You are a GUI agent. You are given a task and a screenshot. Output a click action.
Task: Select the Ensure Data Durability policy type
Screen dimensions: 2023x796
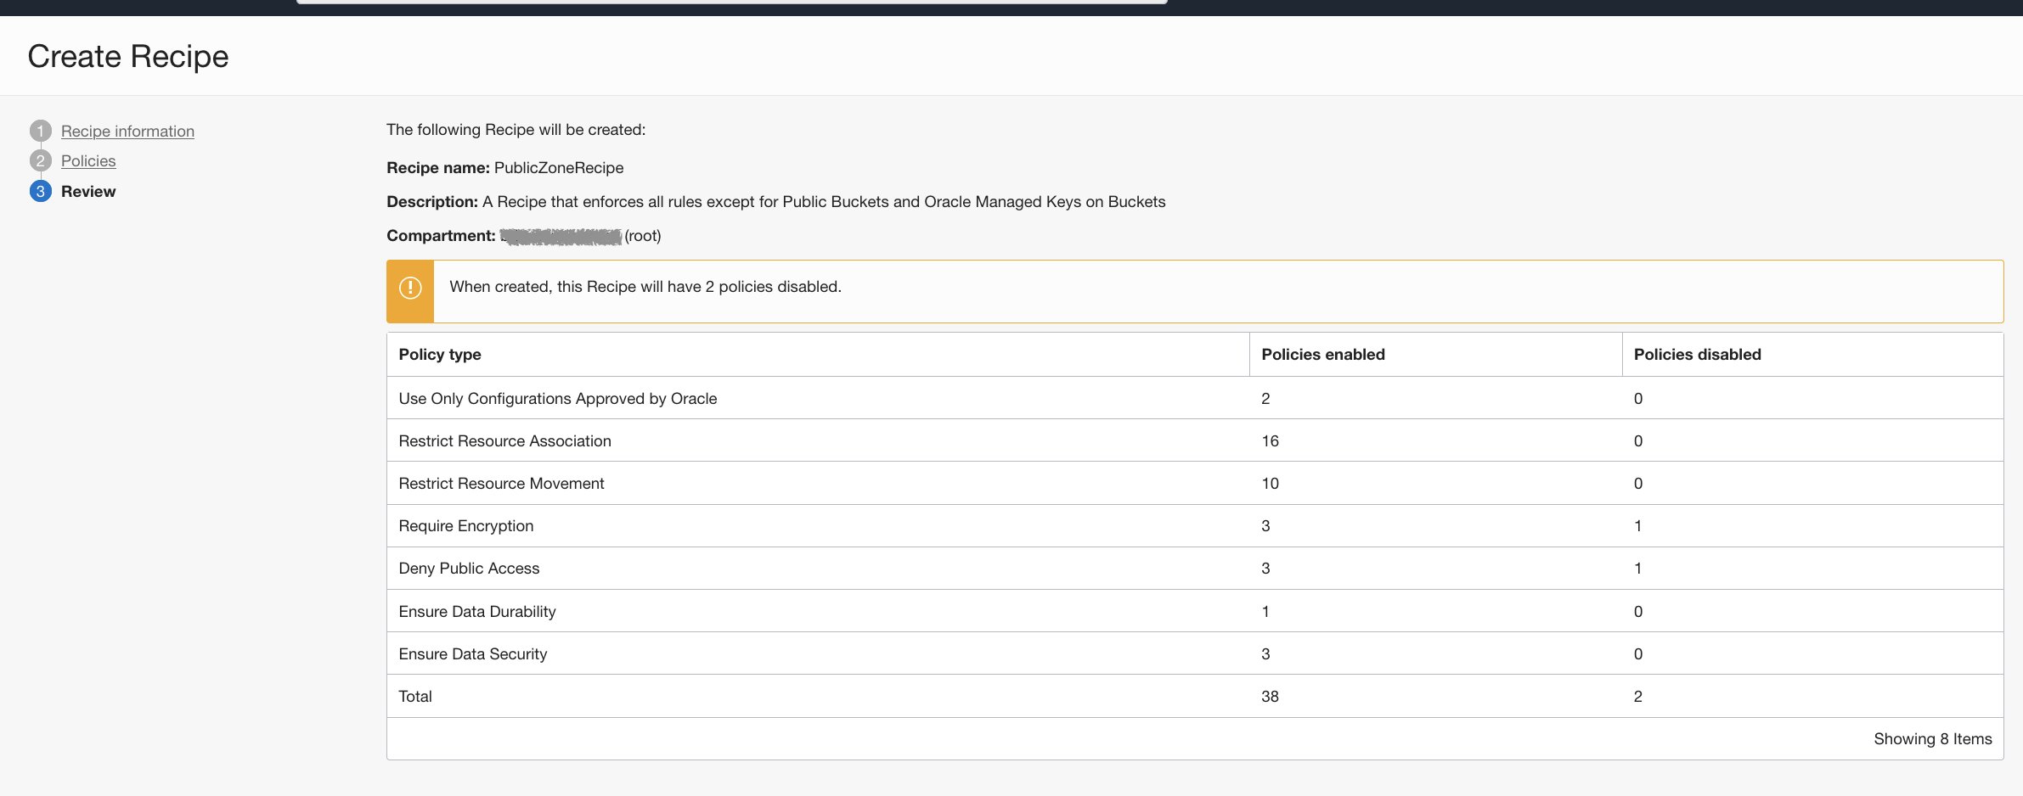point(477,612)
